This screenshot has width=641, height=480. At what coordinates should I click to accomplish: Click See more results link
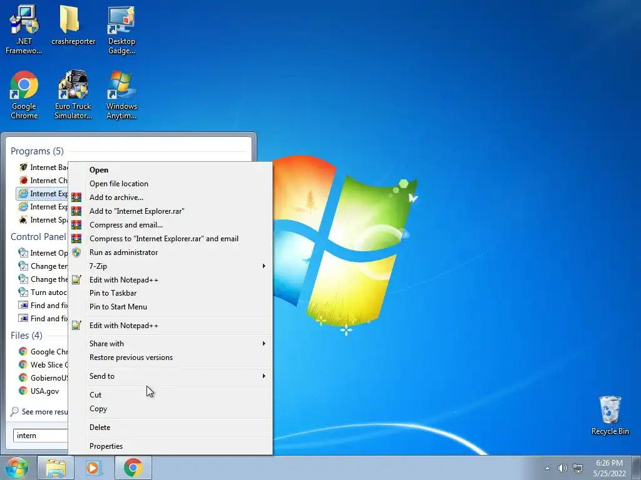(x=39, y=412)
